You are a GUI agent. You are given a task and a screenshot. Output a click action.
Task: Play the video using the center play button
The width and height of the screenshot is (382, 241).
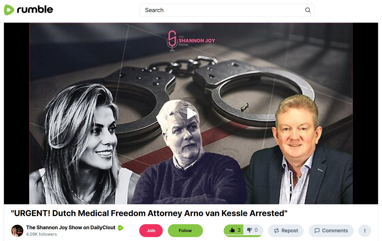[191, 113]
